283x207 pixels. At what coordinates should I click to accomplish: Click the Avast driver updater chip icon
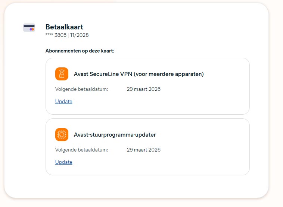(x=62, y=135)
